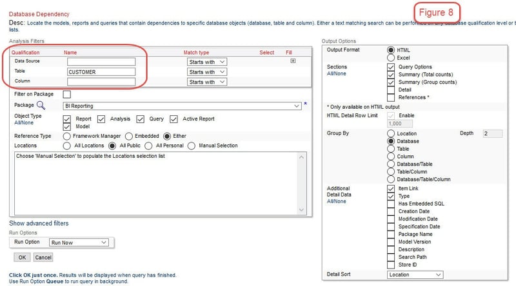Open the Run Option dropdown
The width and height of the screenshot is (516, 286).
(79, 243)
